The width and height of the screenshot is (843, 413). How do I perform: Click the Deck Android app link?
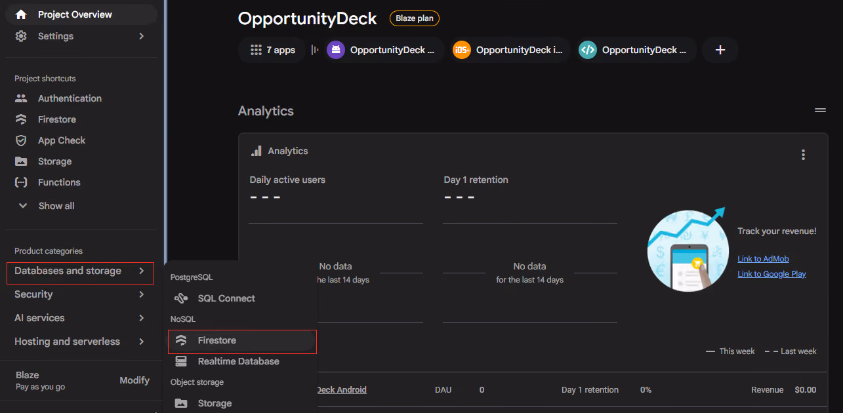(341, 389)
